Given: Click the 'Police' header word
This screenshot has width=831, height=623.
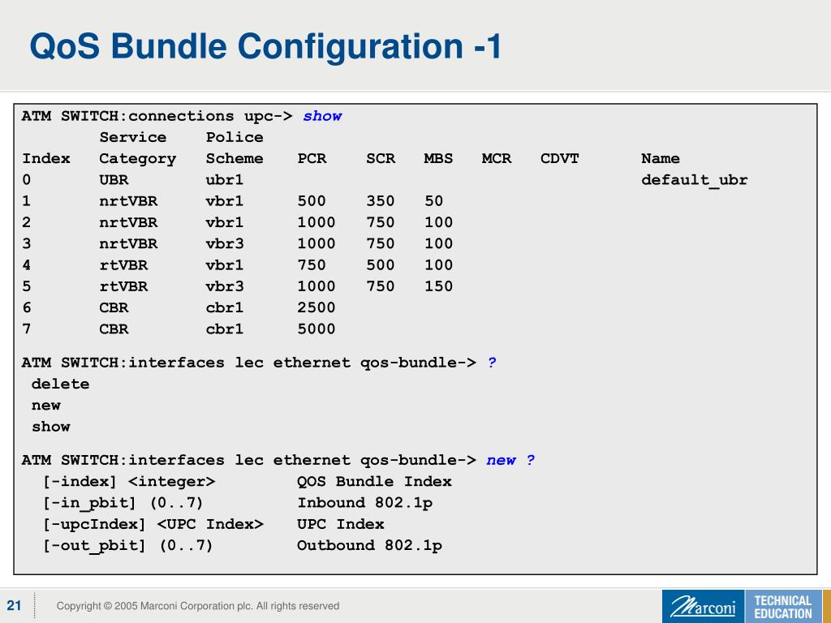Looking at the screenshot, I should click(235, 137).
